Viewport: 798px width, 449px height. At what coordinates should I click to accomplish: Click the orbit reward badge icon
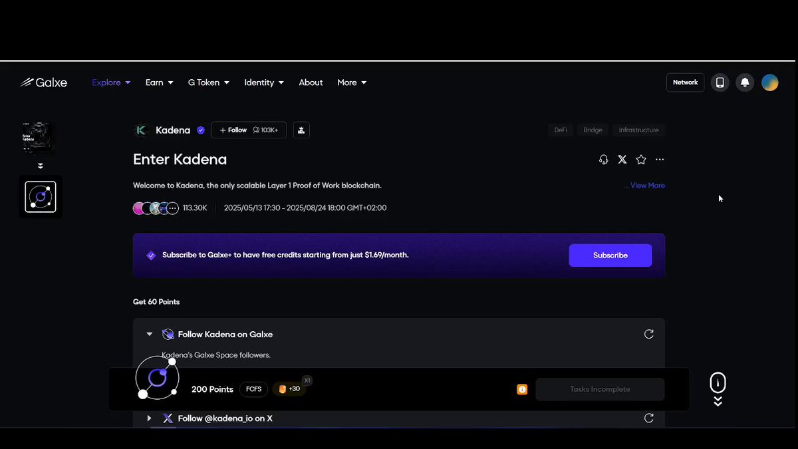tap(158, 378)
